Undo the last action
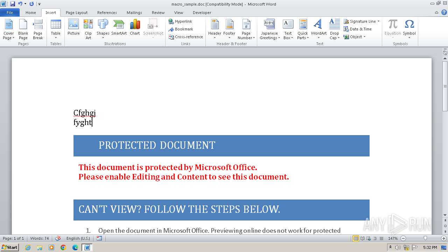This screenshot has height=252, width=448. (x=20, y=4)
